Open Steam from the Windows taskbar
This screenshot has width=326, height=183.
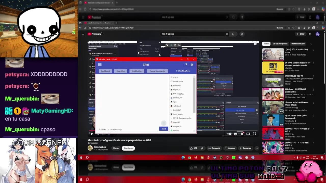point(215,158)
